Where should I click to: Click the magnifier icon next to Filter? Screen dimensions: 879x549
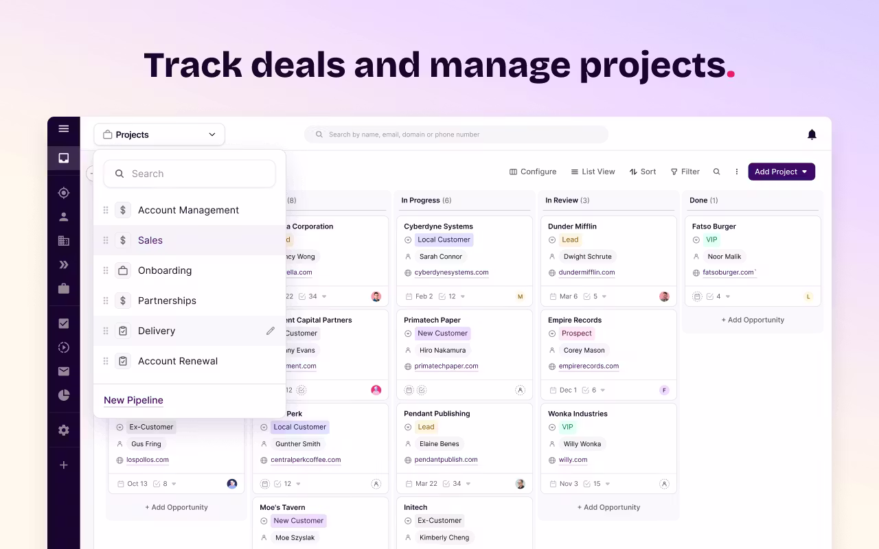pyautogui.click(x=716, y=172)
